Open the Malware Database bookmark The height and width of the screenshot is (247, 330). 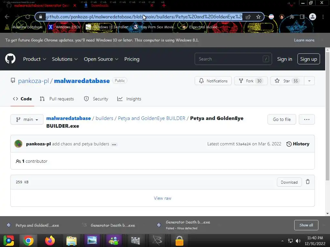24,27
